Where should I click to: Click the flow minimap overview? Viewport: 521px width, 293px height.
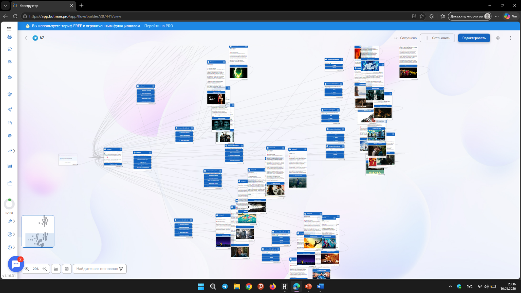[x=38, y=231]
